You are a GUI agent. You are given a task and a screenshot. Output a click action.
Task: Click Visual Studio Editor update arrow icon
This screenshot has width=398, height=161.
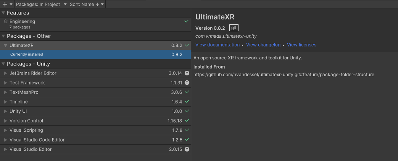click(x=187, y=149)
